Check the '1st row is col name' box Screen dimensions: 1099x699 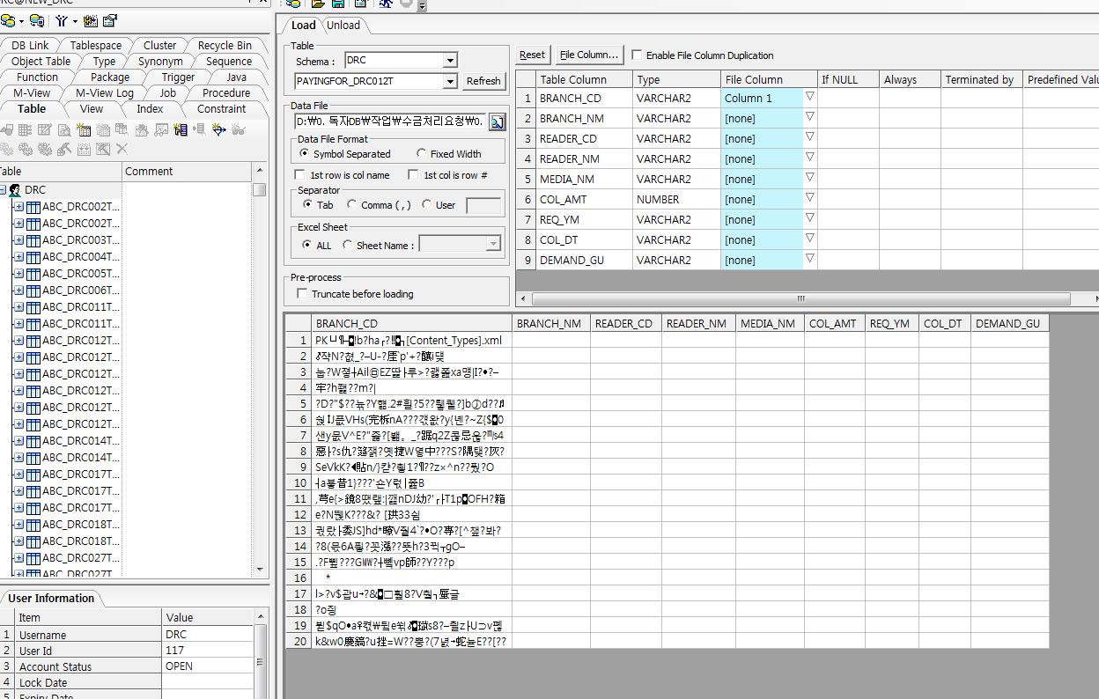tap(300, 175)
